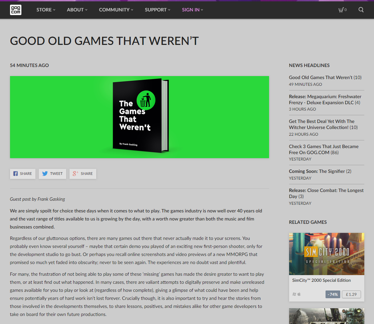Expand the Support dropdown arrow
374x324 pixels.
pos(169,10)
